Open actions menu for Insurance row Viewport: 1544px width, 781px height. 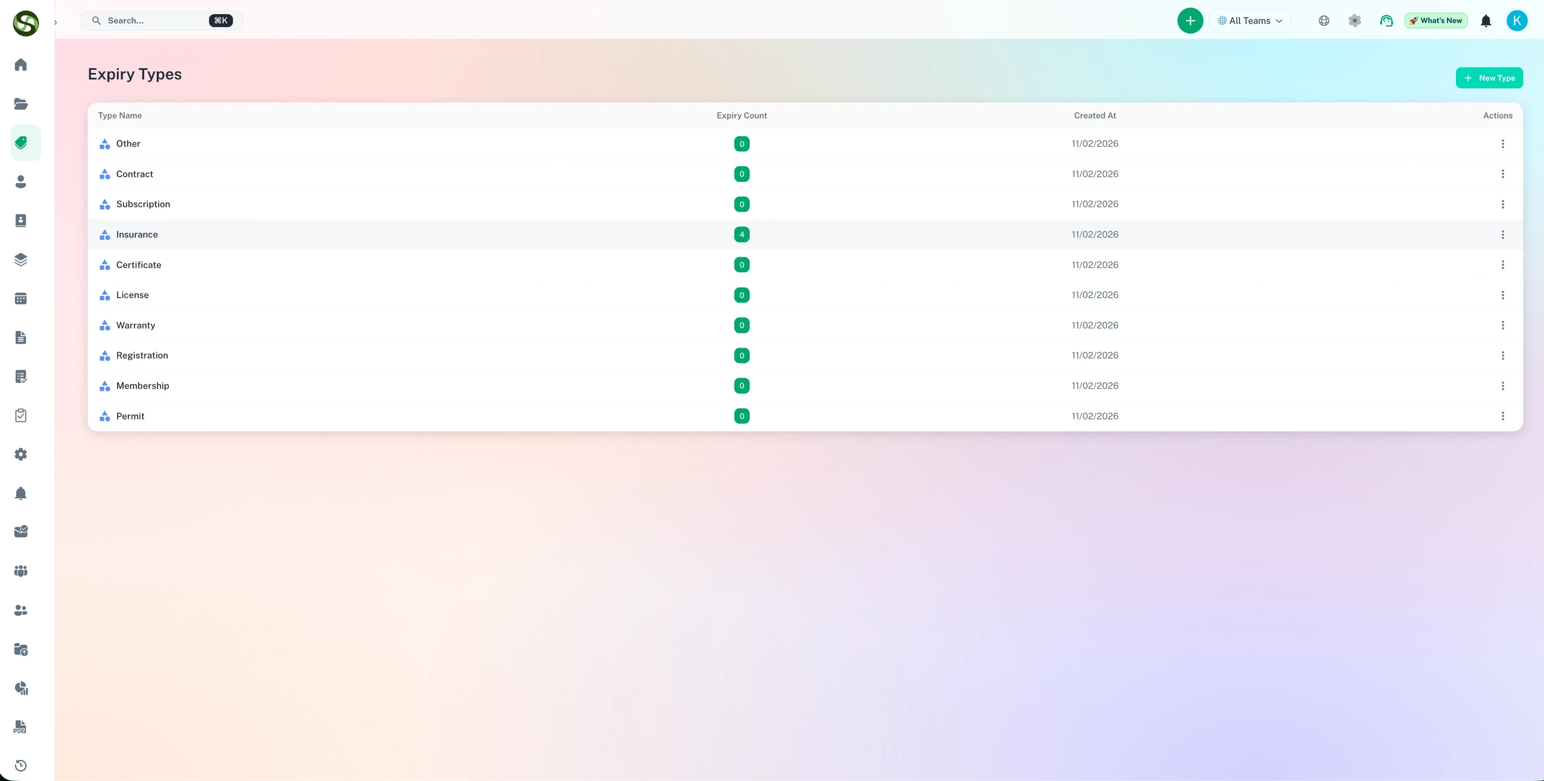coord(1503,234)
